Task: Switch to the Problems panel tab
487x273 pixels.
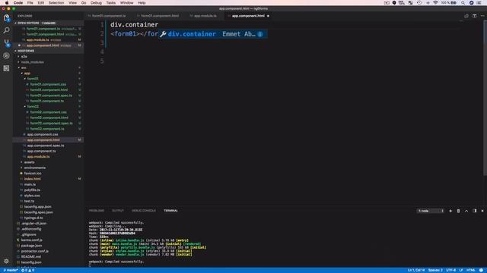Action: pyautogui.click(x=97, y=211)
